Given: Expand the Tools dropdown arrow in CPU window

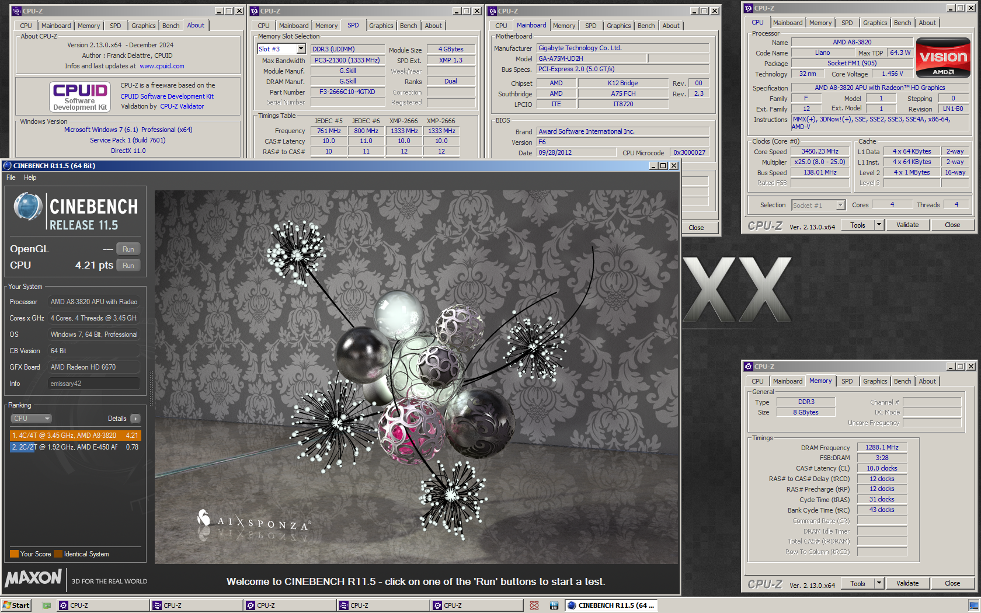Looking at the screenshot, I should click(x=879, y=225).
